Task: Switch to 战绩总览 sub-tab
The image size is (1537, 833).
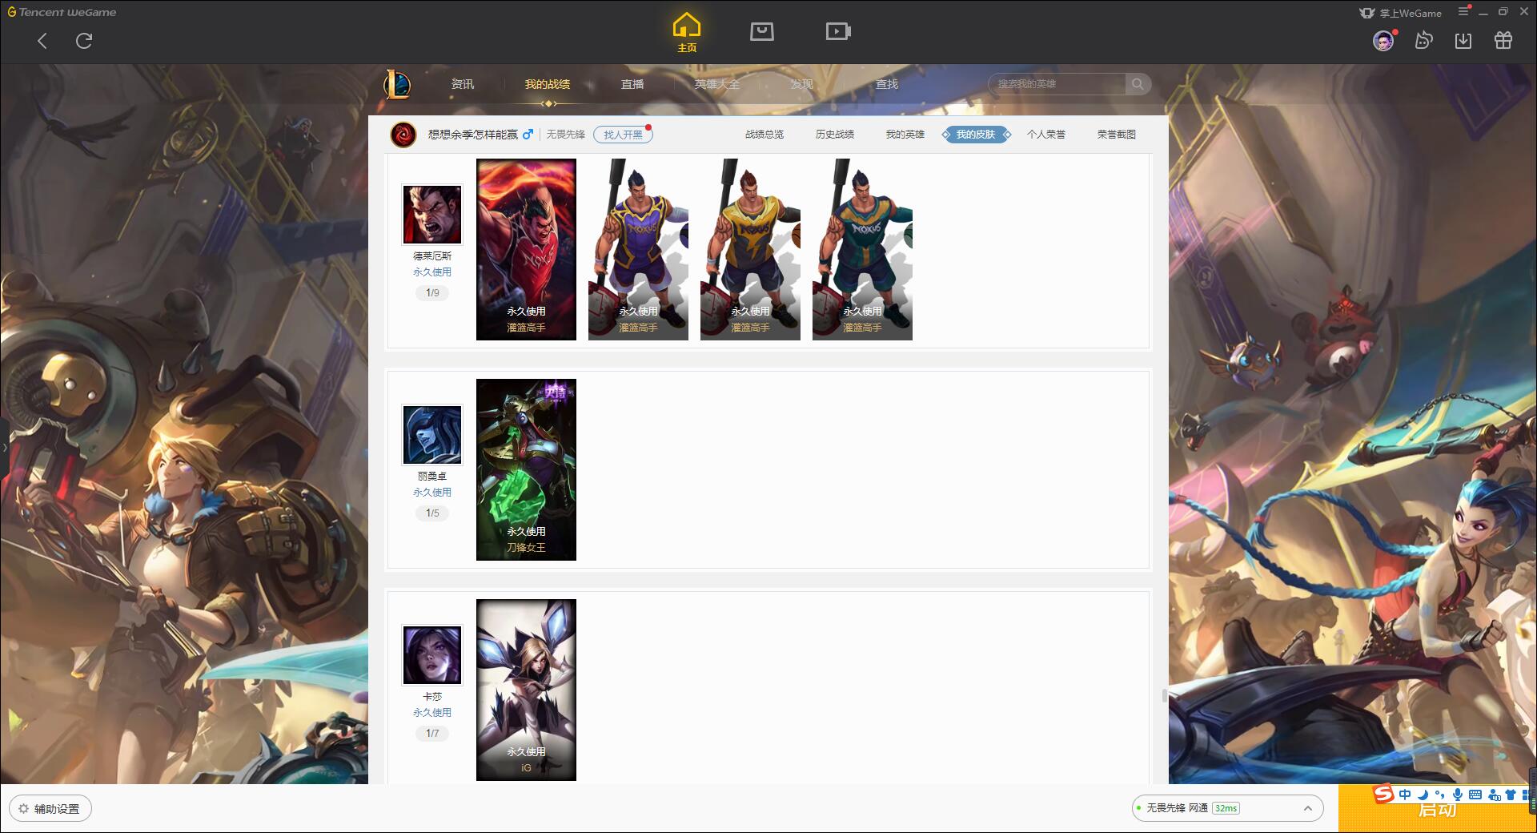Action: [764, 135]
